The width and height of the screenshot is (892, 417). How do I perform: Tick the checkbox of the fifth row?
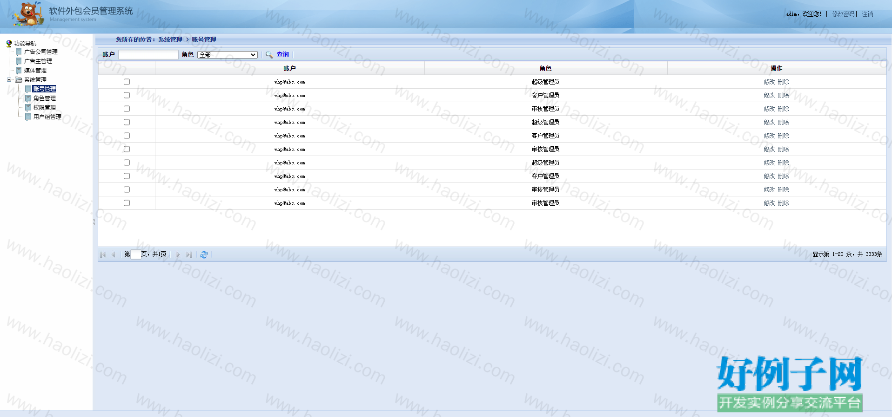[x=127, y=136]
